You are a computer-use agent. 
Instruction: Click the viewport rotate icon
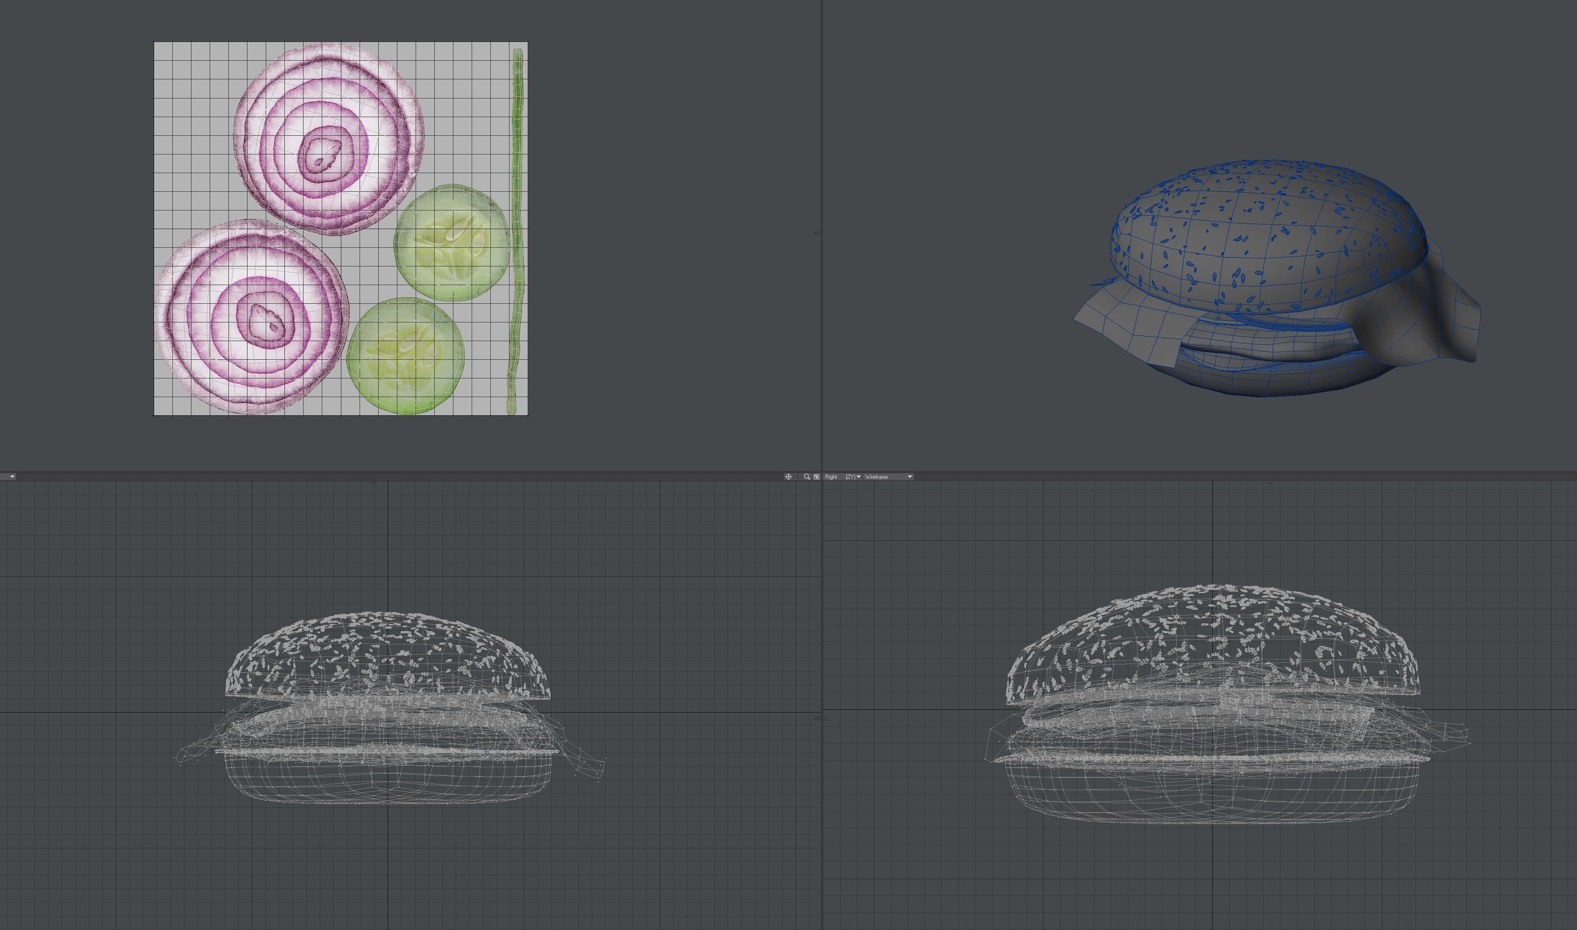coord(798,477)
